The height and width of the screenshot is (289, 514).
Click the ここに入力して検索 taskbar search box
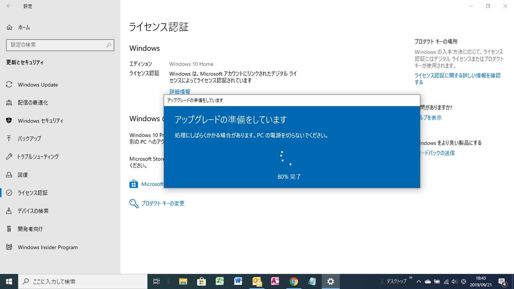[83, 281]
